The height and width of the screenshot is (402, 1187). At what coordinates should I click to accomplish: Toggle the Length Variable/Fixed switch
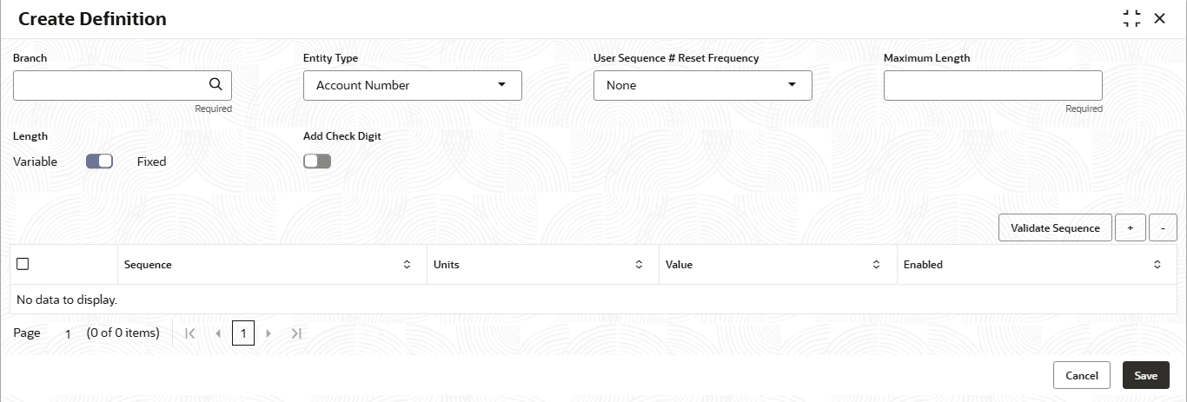[x=100, y=161]
